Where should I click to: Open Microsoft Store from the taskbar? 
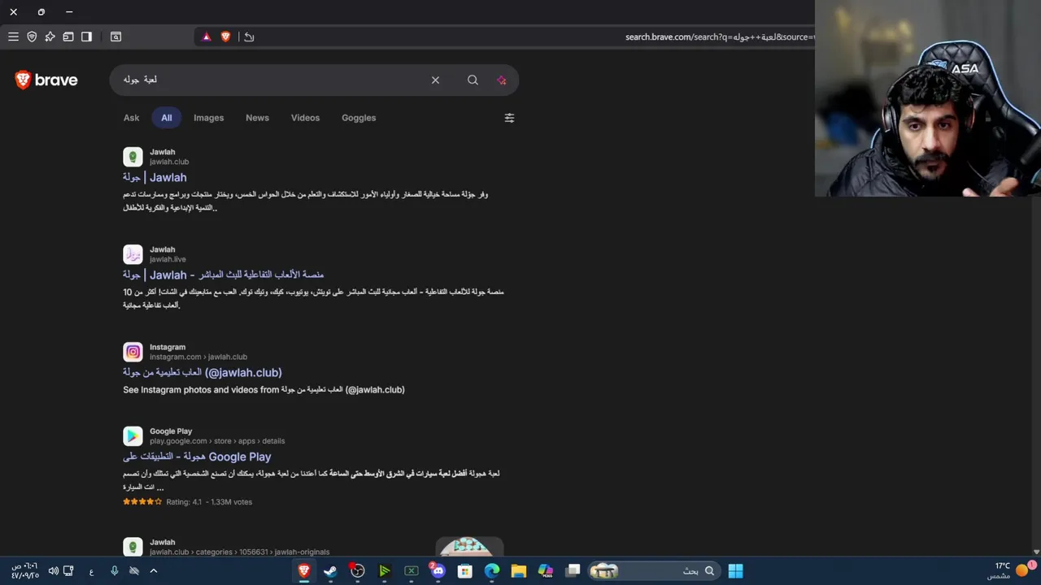464,571
